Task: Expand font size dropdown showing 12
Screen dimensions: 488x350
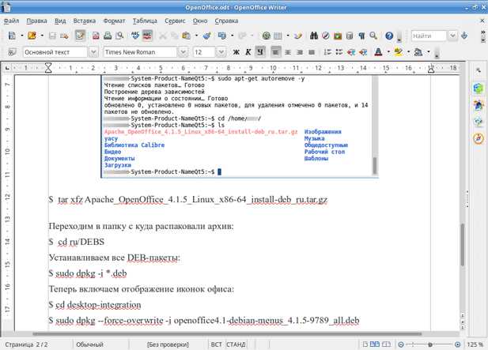Action: point(221,52)
